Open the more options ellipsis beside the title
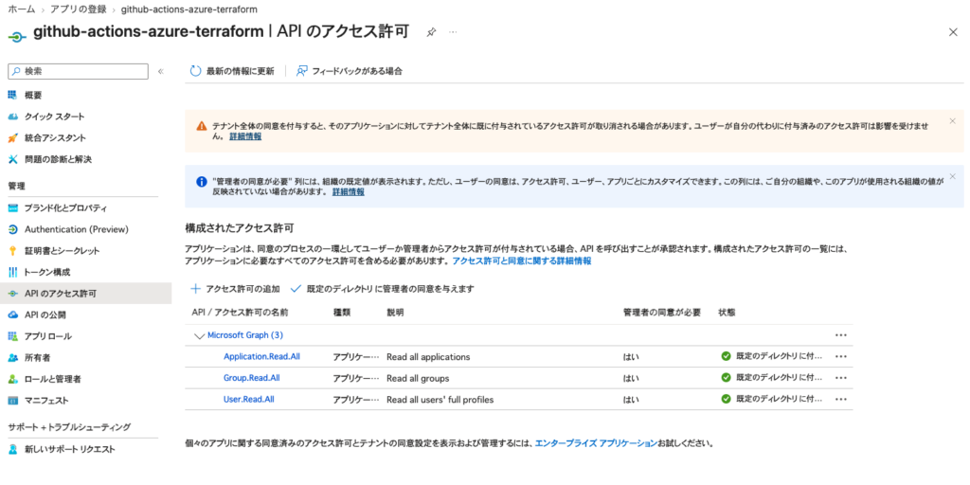 [x=453, y=31]
